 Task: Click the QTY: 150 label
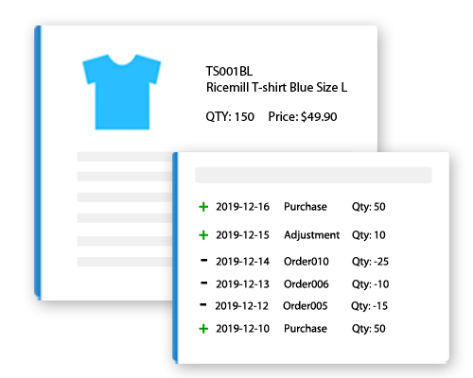point(230,117)
